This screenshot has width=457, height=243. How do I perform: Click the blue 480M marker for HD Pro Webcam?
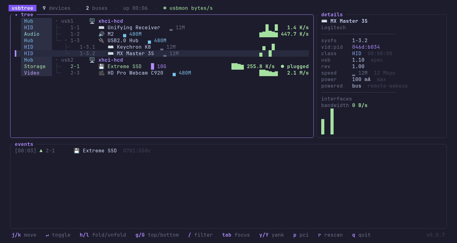[174, 74]
